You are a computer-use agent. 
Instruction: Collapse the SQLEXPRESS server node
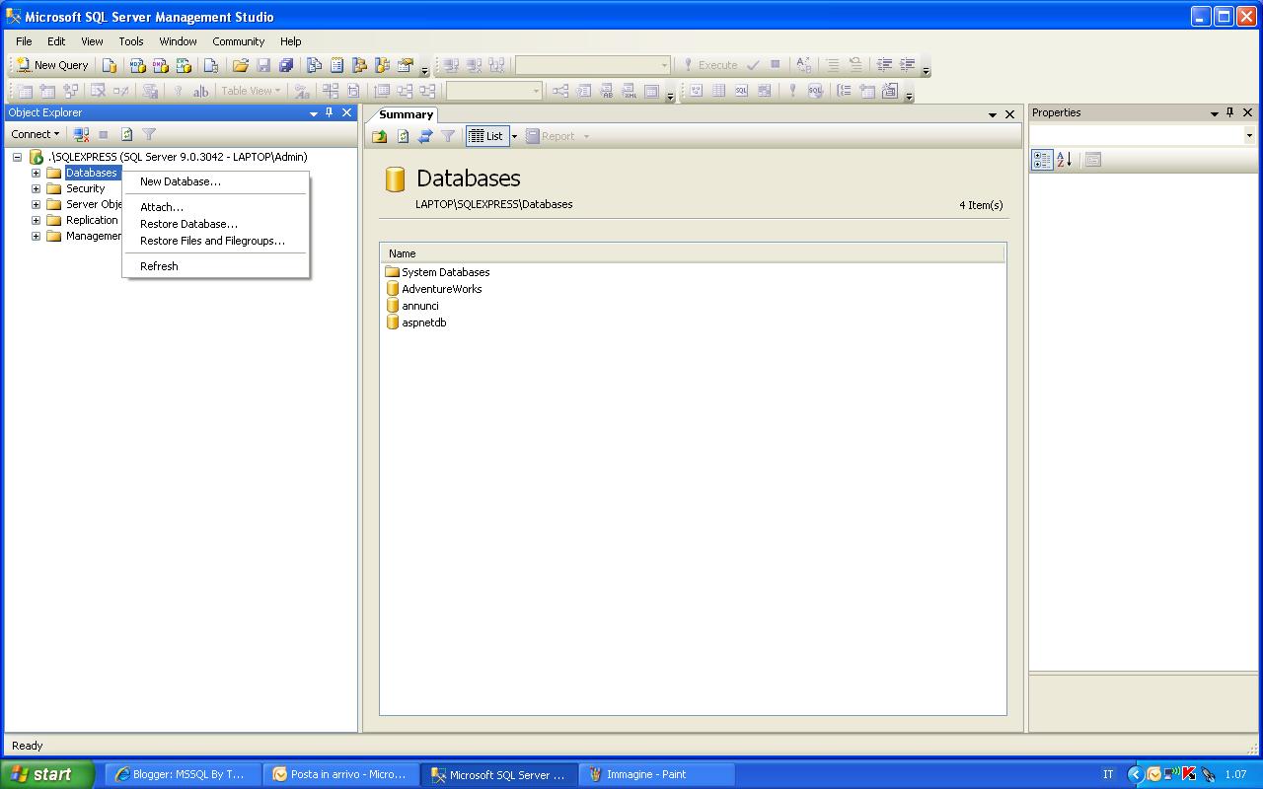pyautogui.click(x=18, y=157)
